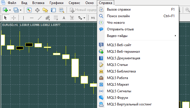Image resolution: width=190 pixels, height=108 pixels.
Task: Select the text label T tool
Action: pos(72,18)
